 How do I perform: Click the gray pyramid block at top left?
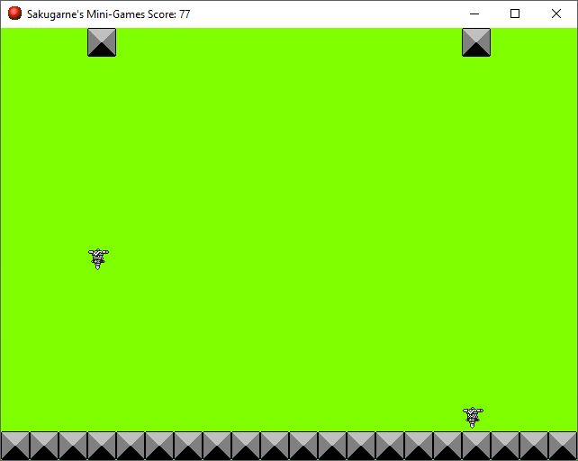[102, 42]
